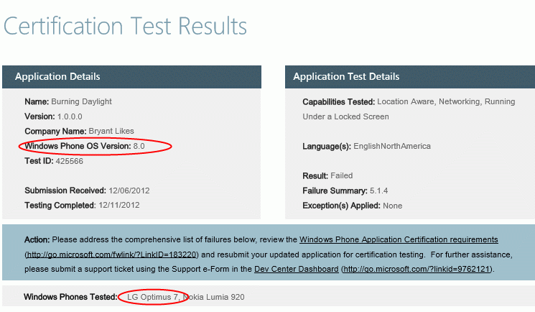This screenshot has width=535, height=312.
Task: Click the Burning Daylight application name
Action: coord(81,101)
